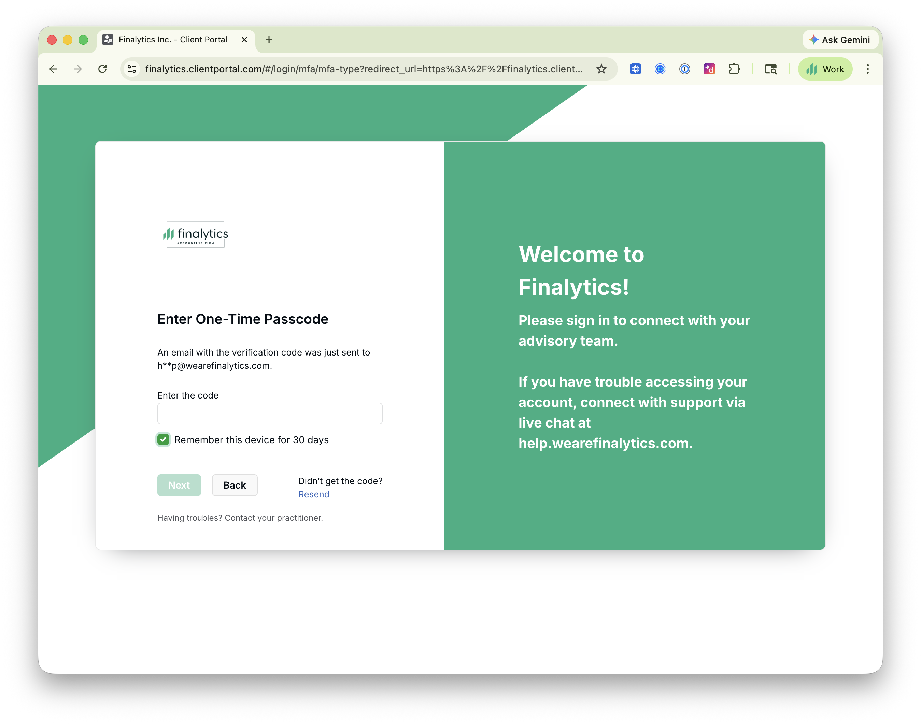Screen dimensions: 921x724
Task: Click the blue C extension icon
Action: [x=660, y=69]
